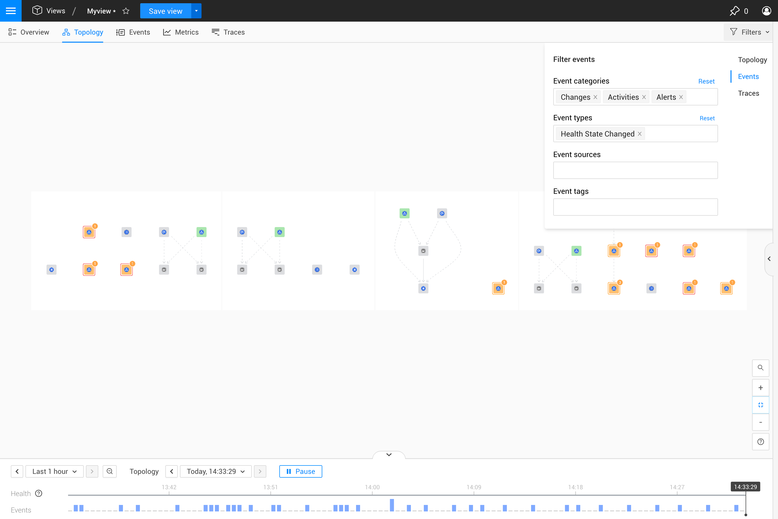This screenshot has width=778, height=519.
Task: Switch to the Metrics tab
Action: click(181, 32)
